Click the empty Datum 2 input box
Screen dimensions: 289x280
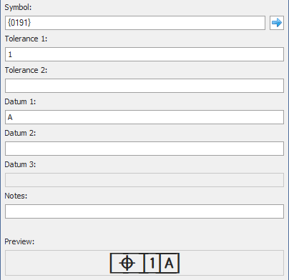144,149
